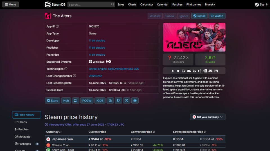Image resolution: width=270 pixels, height=151 pixels.
Task: Click the Steam Deck compatibility icon
Action: tap(107, 62)
